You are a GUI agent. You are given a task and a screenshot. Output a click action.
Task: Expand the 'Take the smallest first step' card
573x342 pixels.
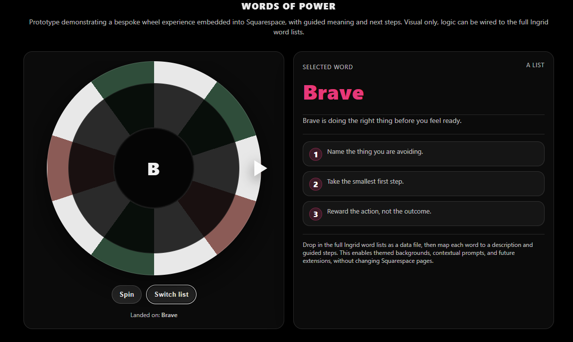(x=423, y=184)
